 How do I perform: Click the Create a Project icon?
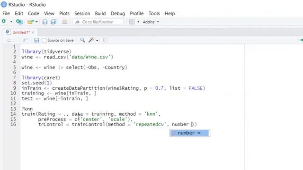coord(19,22)
